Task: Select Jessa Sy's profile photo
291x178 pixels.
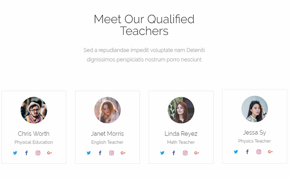Action: [255, 109]
